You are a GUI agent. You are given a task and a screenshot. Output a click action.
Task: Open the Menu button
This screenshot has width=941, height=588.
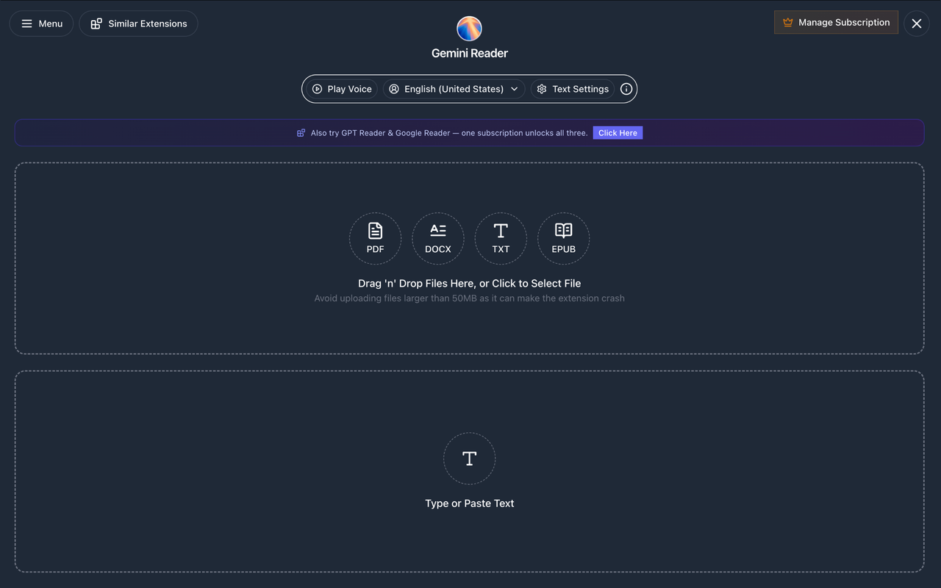41,24
